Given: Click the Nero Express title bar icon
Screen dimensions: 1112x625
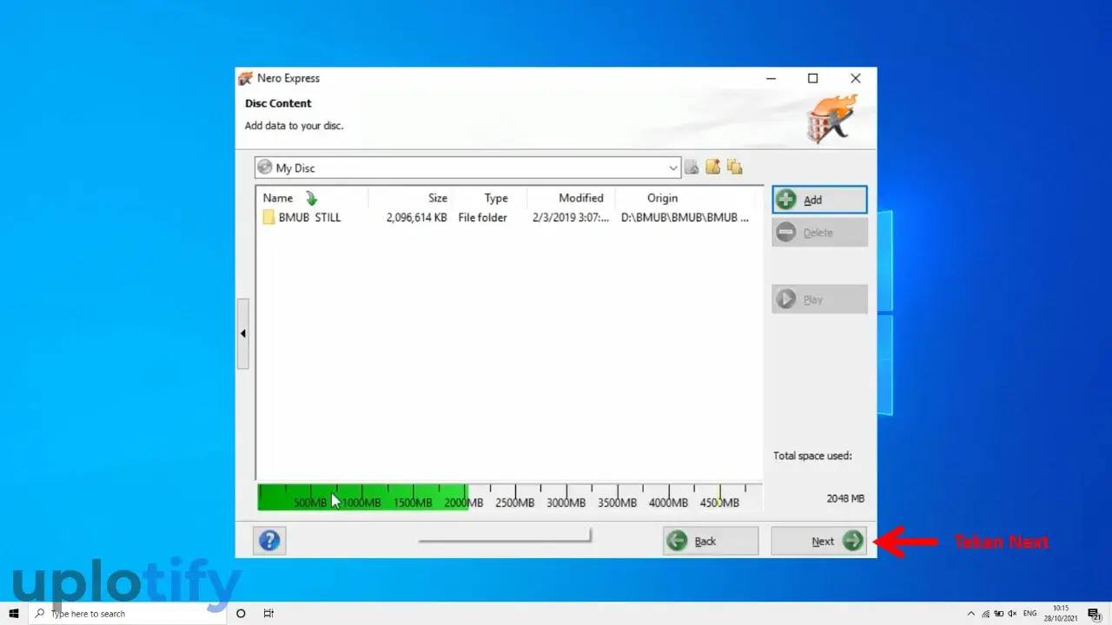Looking at the screenshot, I should point(246,78).
